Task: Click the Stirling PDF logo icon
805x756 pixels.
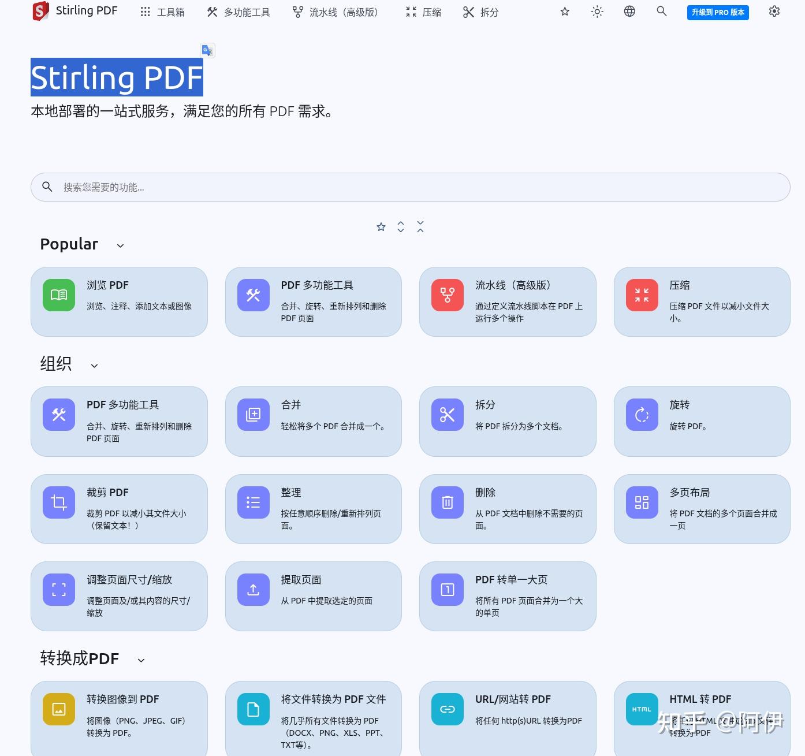Action: click(41, 11)
